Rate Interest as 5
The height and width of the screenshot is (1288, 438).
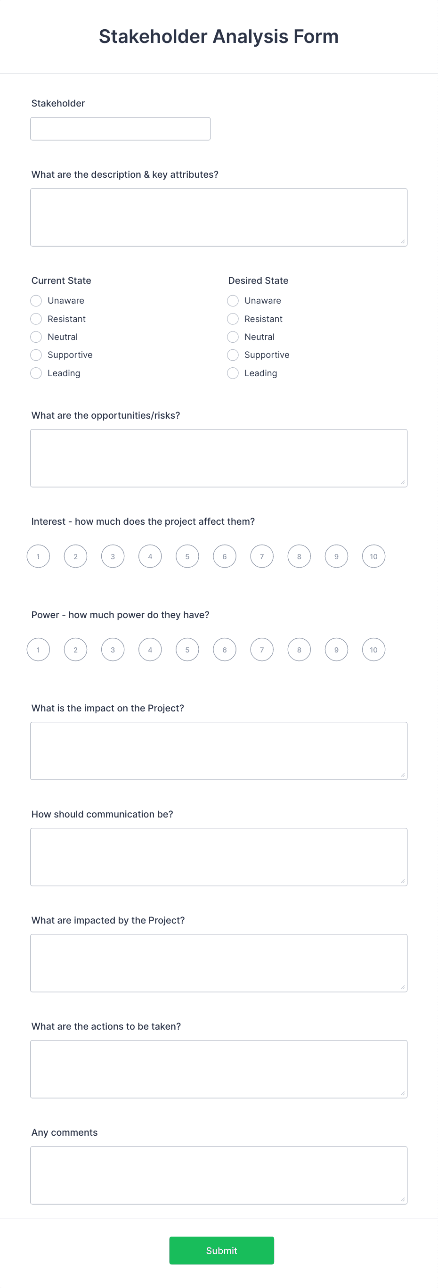point(187,556)
